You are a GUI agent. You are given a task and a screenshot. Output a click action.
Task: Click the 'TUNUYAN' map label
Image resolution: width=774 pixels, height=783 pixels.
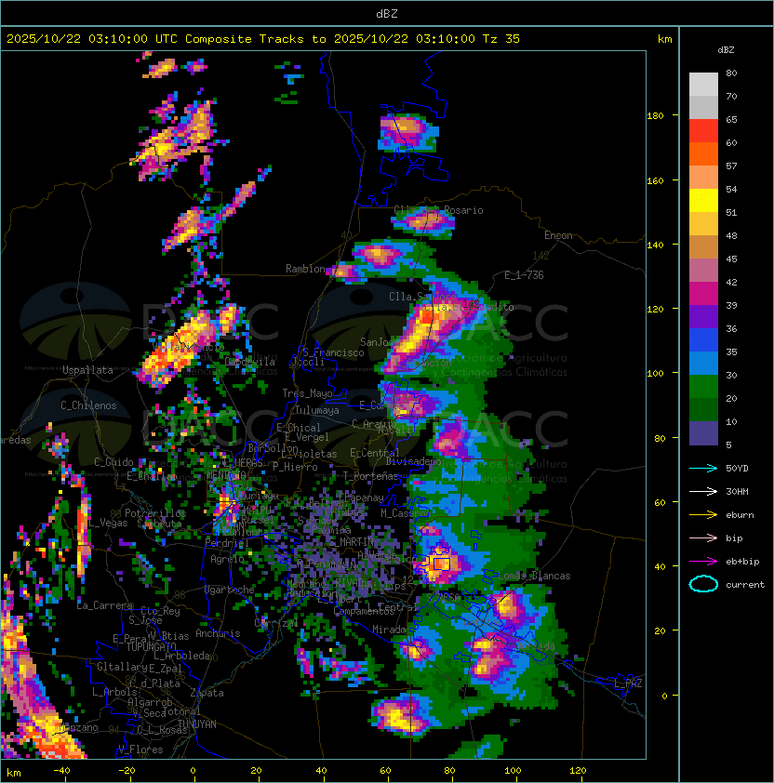pyautogui.click(x=197, y=724)
